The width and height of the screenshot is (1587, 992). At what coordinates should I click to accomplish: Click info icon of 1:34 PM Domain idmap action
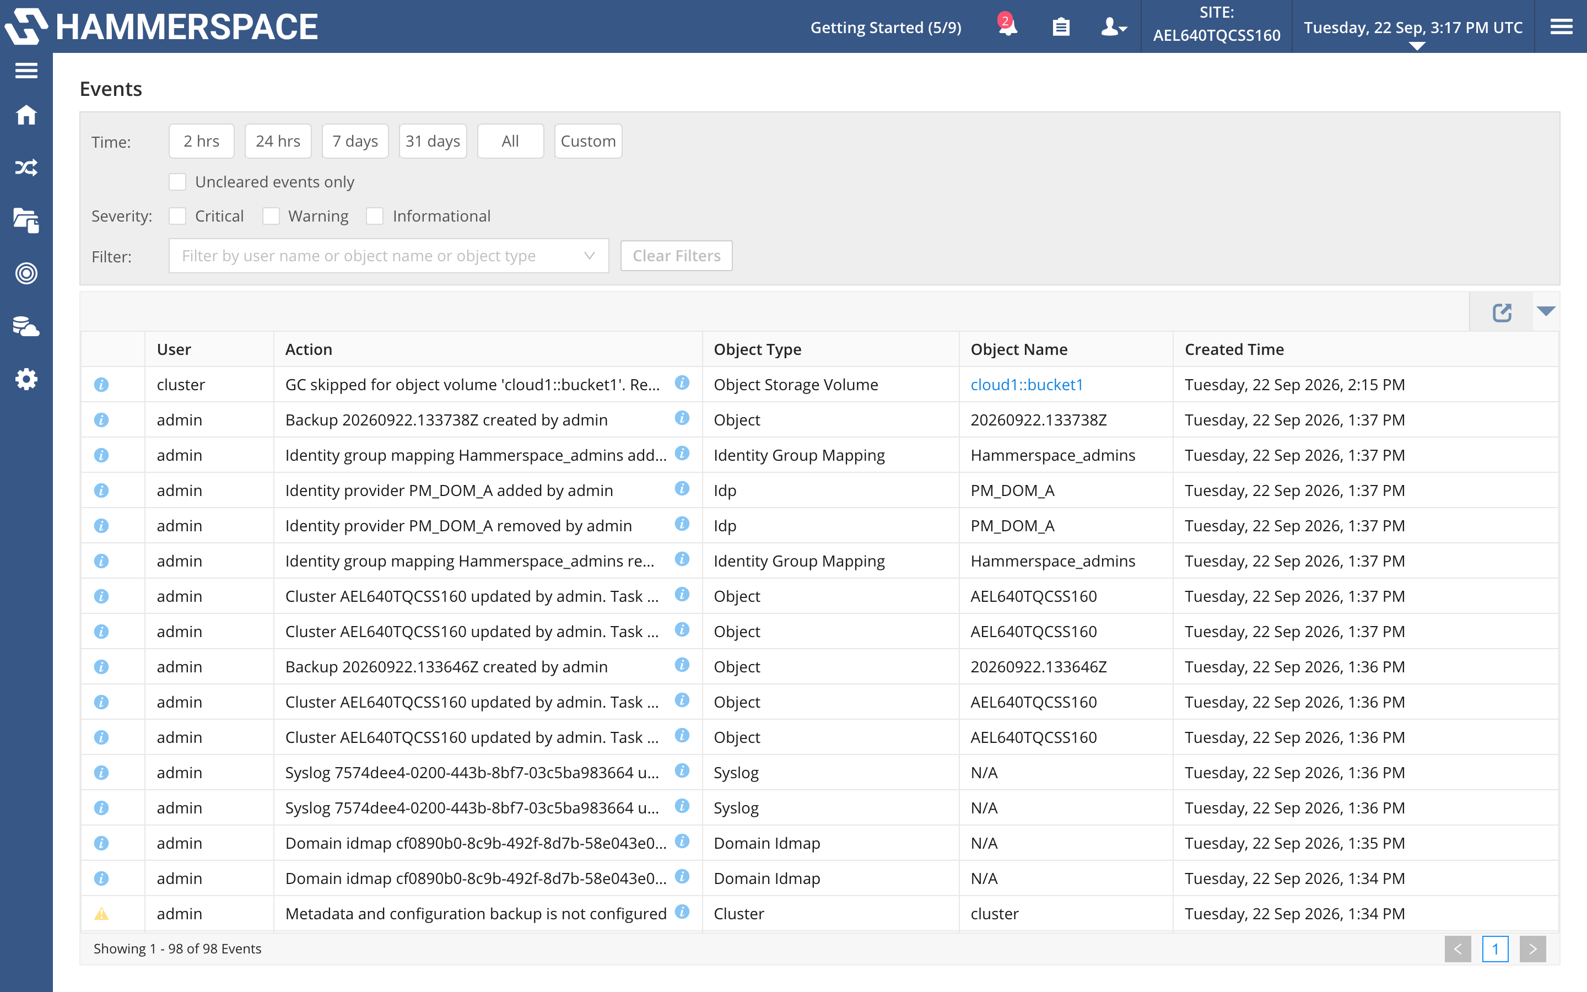pyautogui.click(x=682, y=876)
